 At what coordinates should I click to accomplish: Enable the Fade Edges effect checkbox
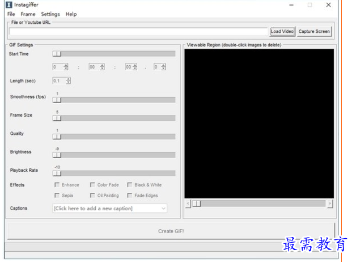pyautogui.click(x=130, y=195)
